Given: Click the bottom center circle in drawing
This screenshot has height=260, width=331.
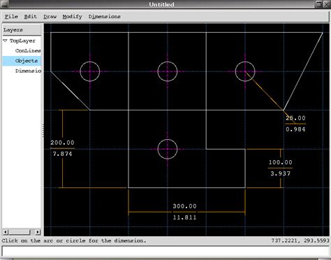Looking at the screenshot, I should pyautogui.click(x=168, y=149).
